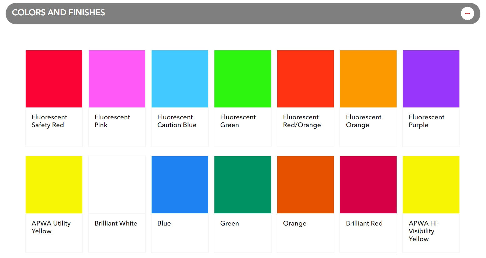Choose the plain Orange color swatch
The width and height of the screenshot is (486, 258).
point(305,185)
